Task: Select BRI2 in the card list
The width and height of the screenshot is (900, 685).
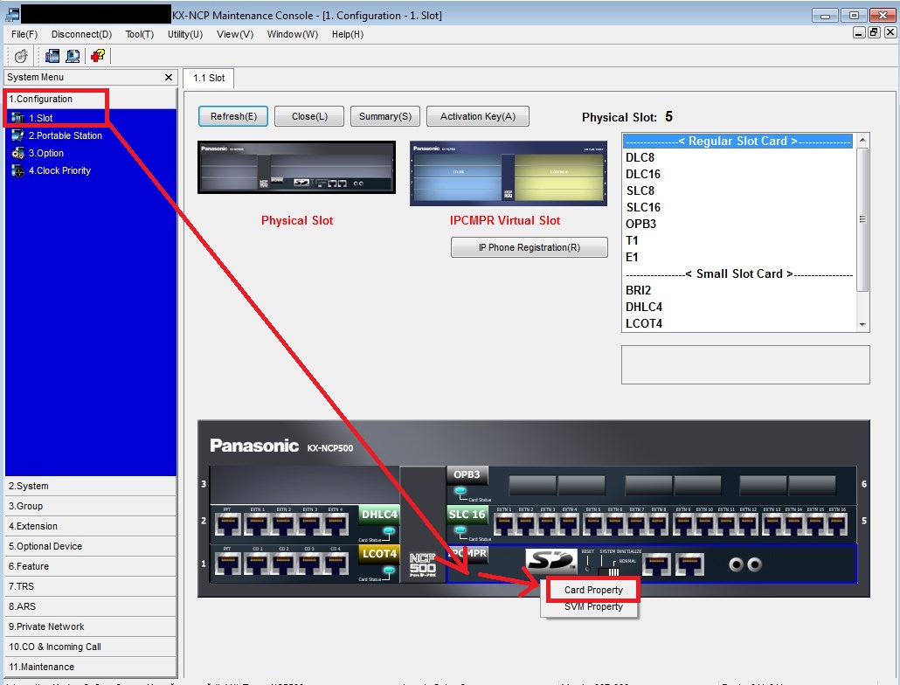Action: tap(737, 290)
